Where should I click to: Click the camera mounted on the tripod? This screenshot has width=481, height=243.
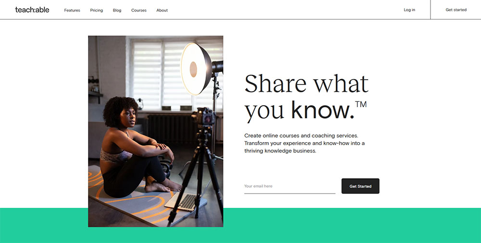click(x=203, y=116)
